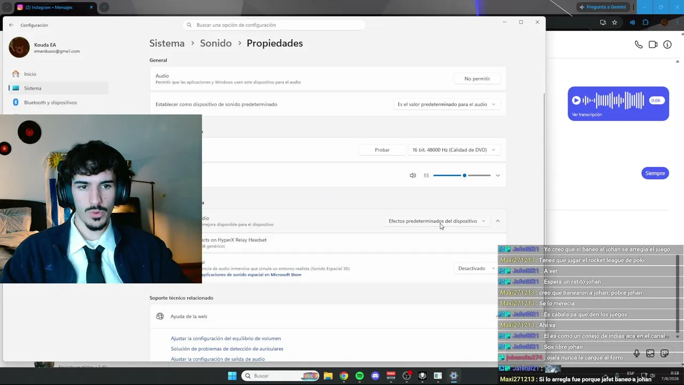Open the Settings gear icon in the taskbar
684x385 pixels.
(454, 376)
